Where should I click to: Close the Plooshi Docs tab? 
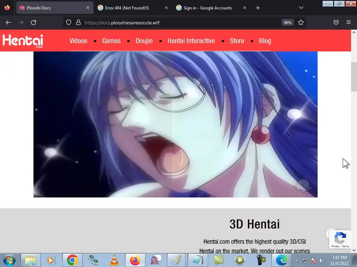coord(88,8)
